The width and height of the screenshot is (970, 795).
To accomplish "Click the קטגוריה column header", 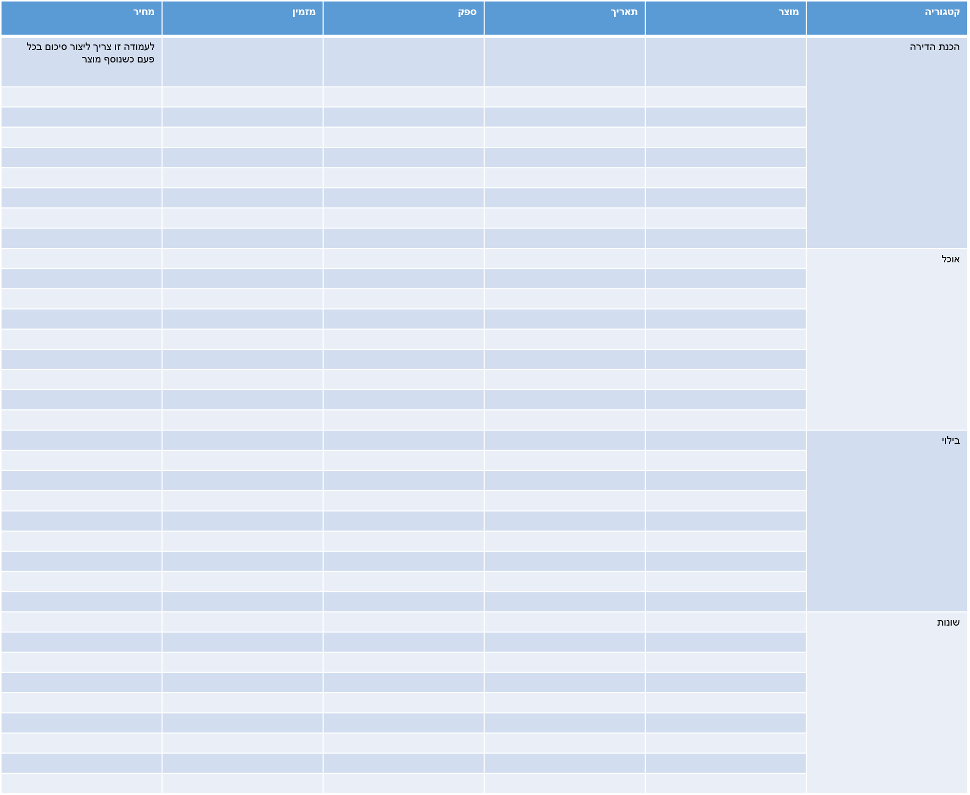I will pos(886,18).
